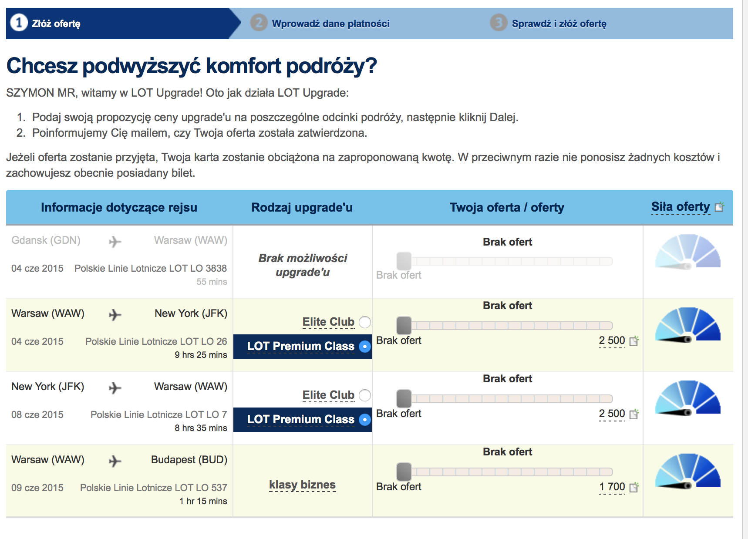Click offer strength gauge for Gdansk–Warsaw row
Viewport: 748px width, 539px height.
(x=688, y=252)
